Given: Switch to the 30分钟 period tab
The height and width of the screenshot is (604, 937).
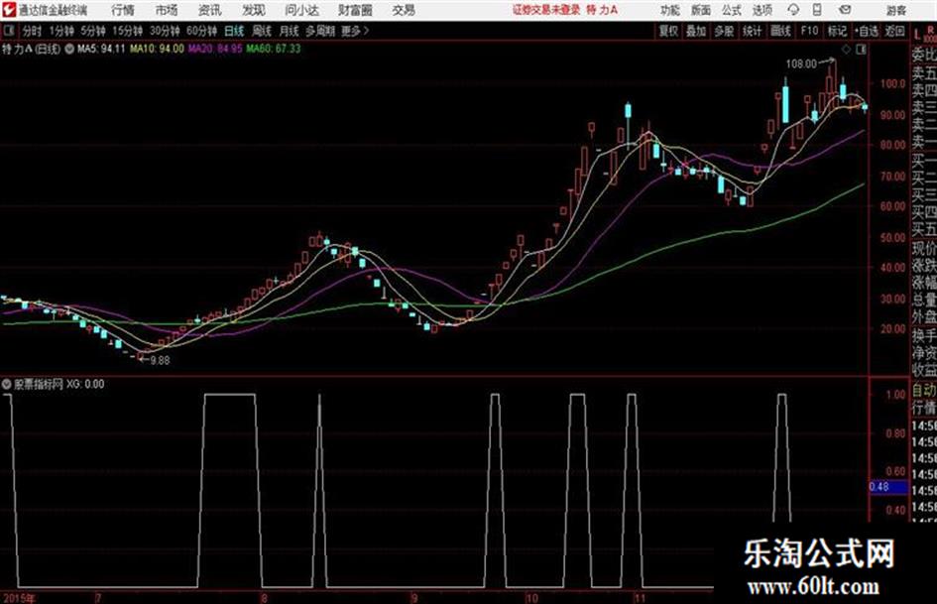Looking at the screenshot, I should (165, 31).
